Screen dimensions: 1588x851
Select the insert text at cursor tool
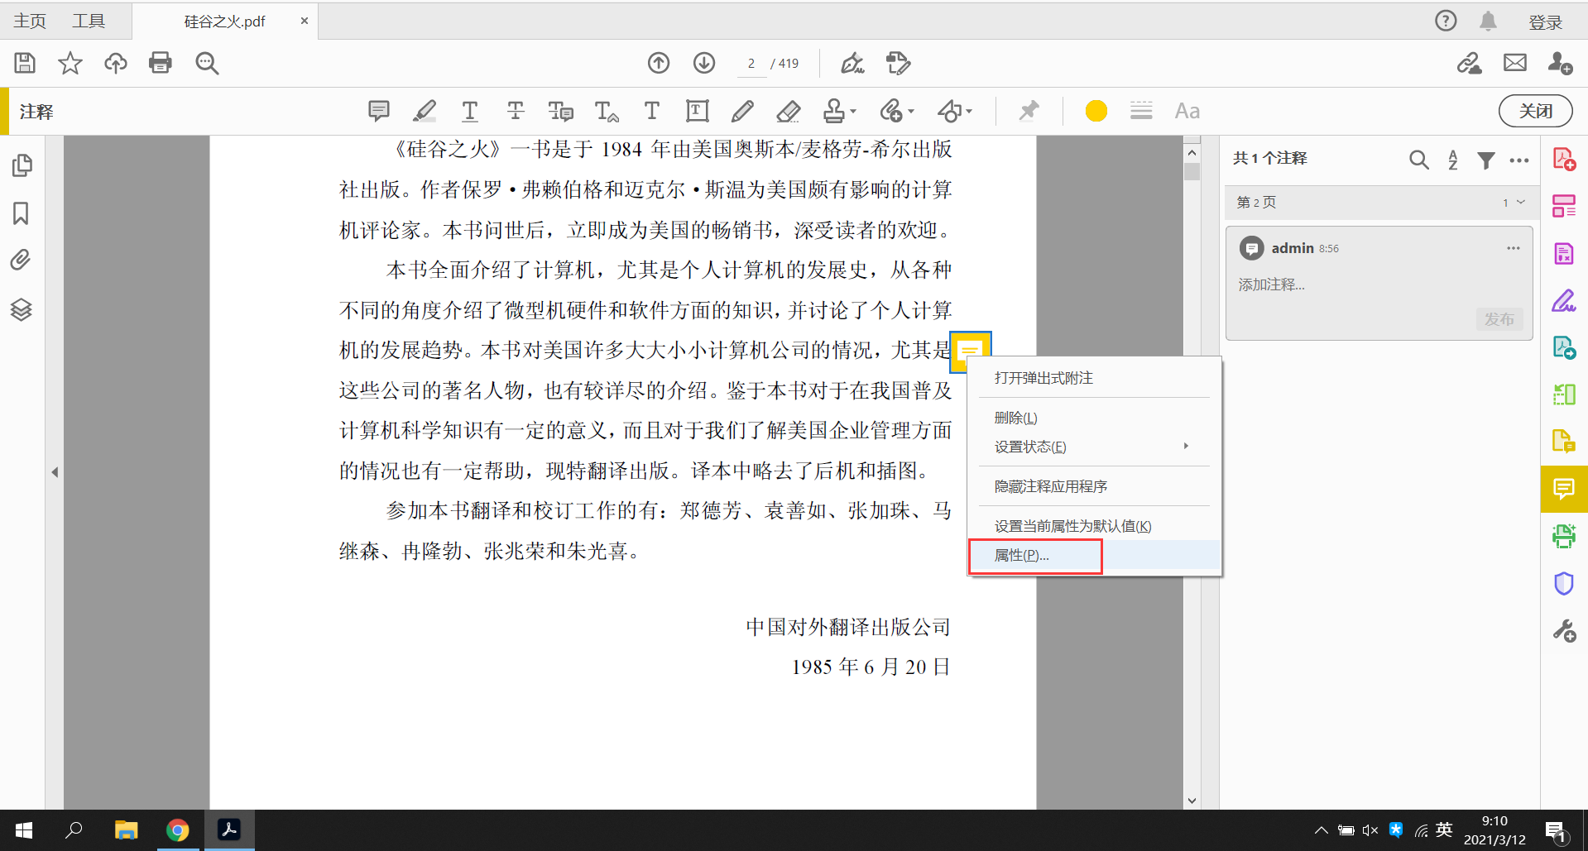[607, 111]
